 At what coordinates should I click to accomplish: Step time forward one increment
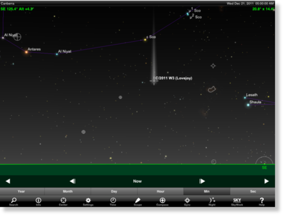202,181
